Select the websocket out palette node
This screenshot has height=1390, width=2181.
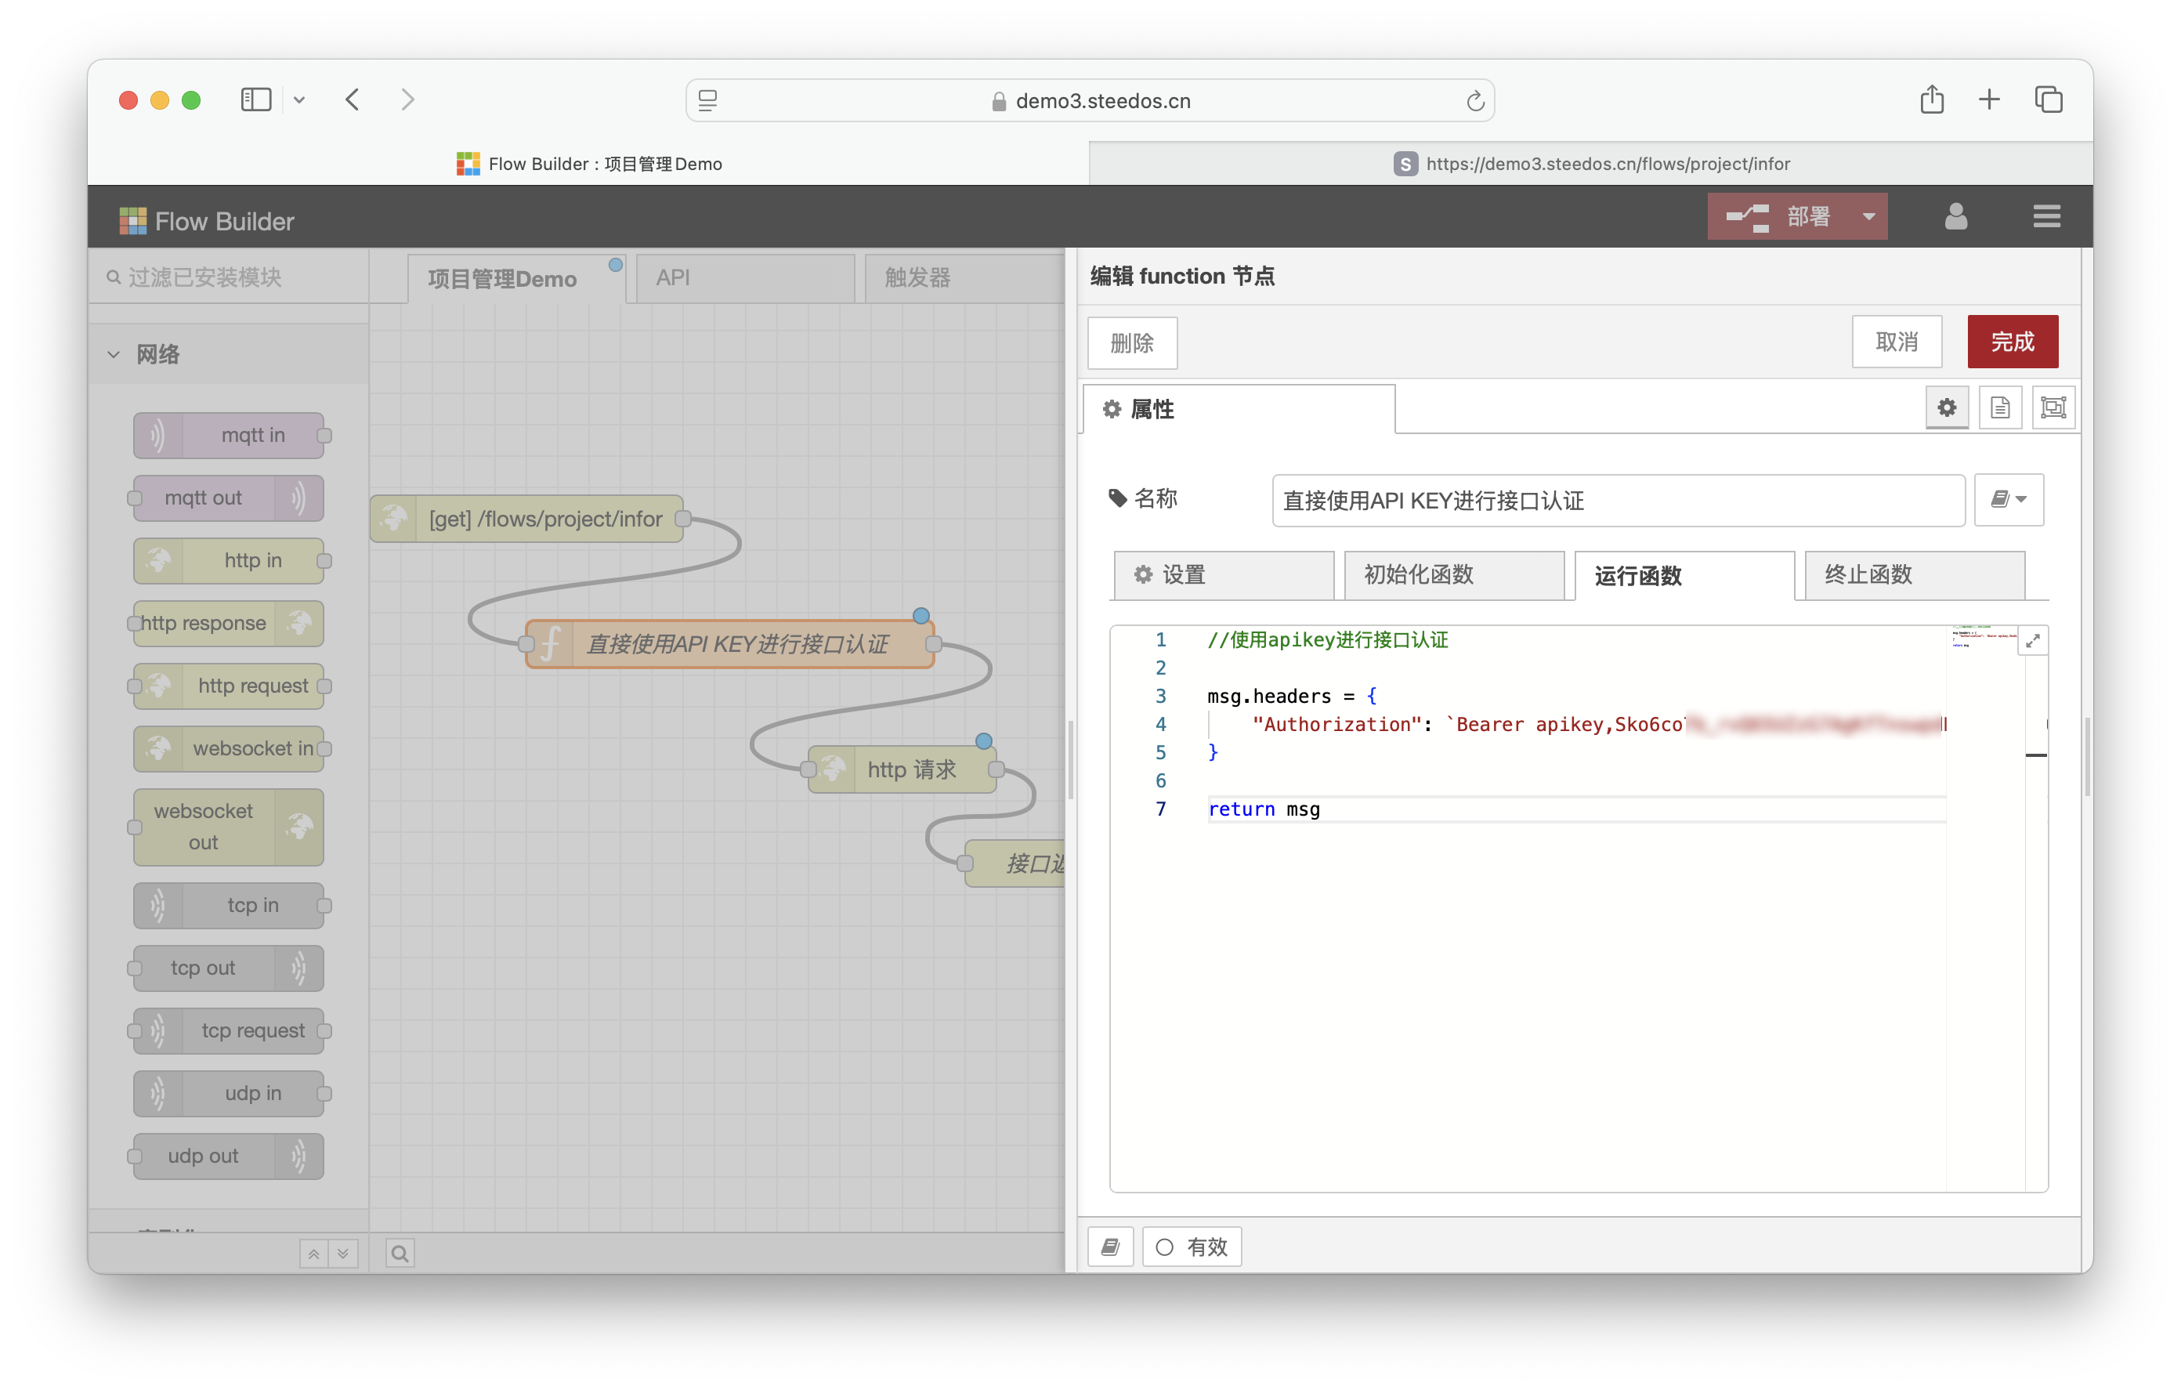(x=228, y=827)
